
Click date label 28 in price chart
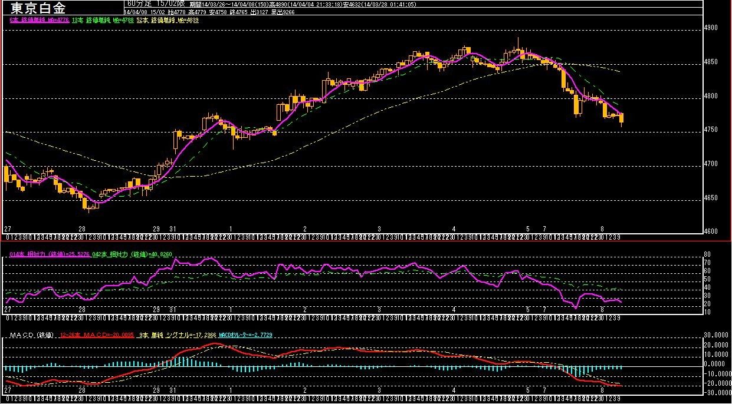coord(82,229)
